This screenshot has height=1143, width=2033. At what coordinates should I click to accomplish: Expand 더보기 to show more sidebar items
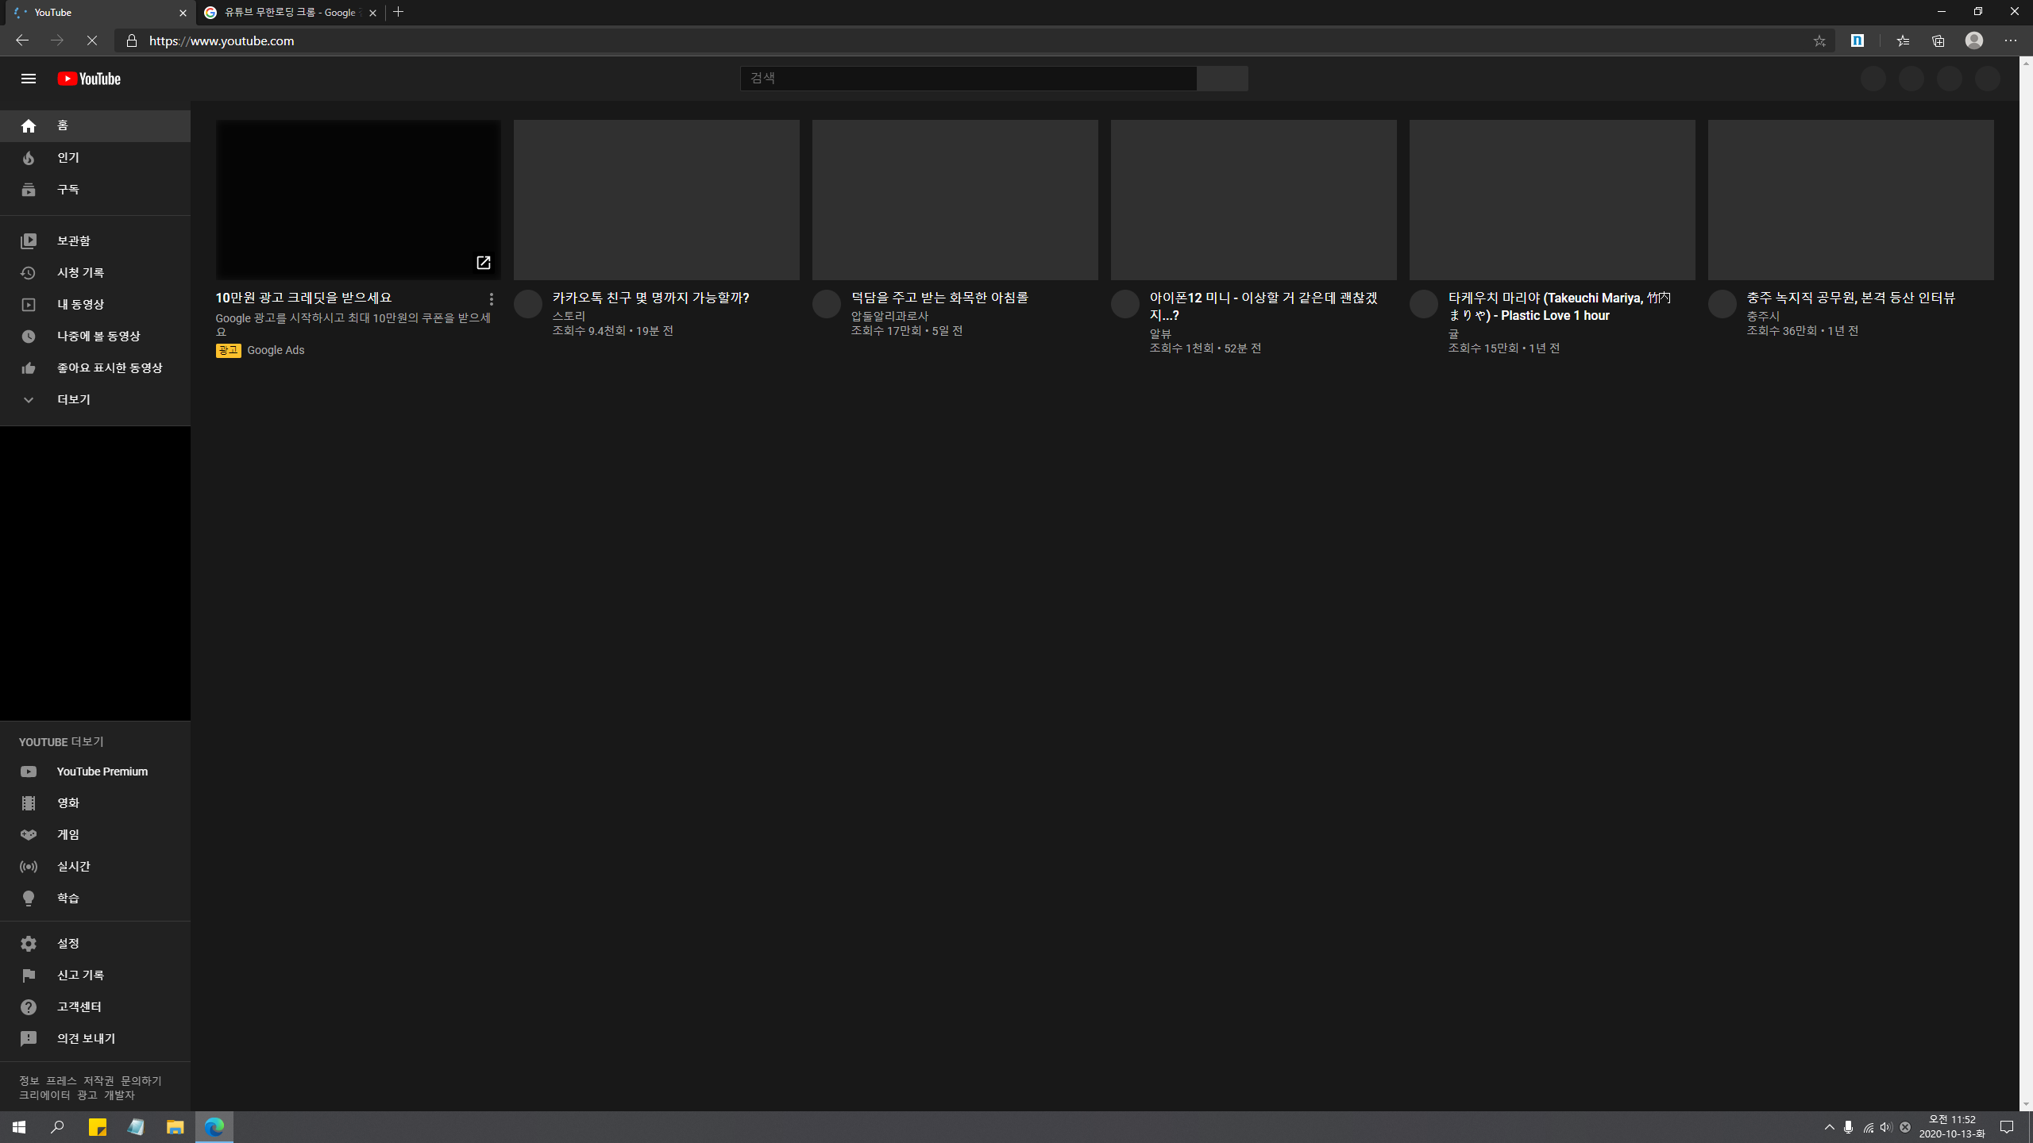[x=73, y=399]
